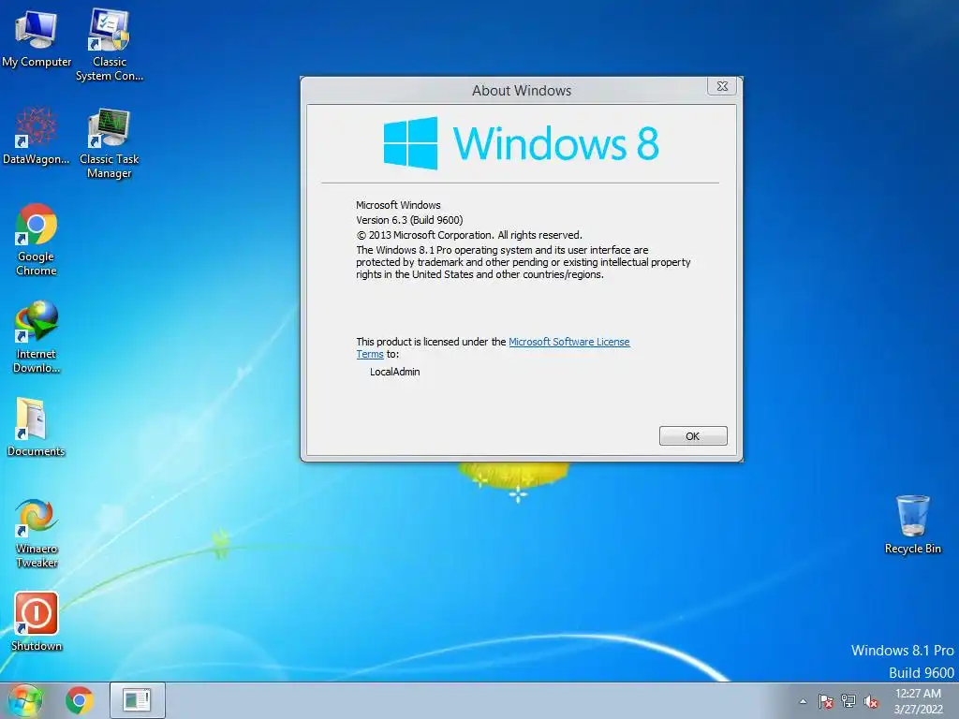
Task: Open Classic System Control Panel shortcut
Action: click(x=110, y=44)
